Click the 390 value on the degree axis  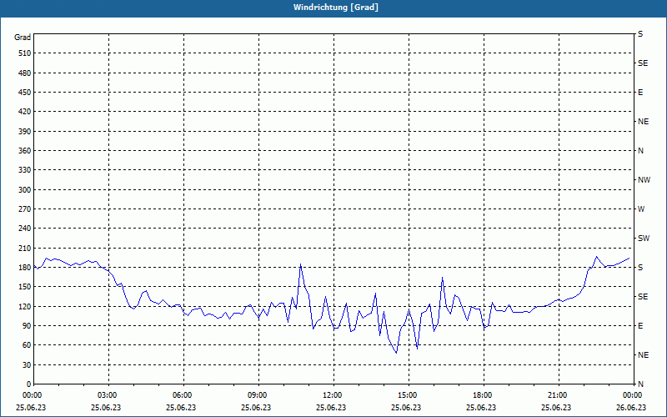pos(25,132)
